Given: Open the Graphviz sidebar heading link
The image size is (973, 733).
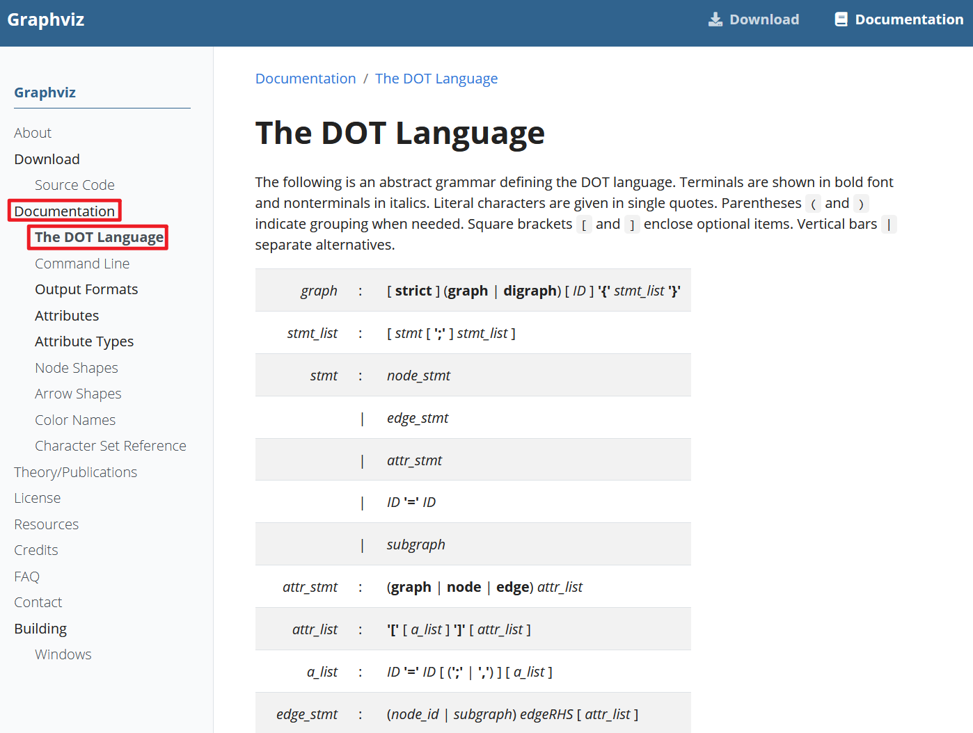Looking at the screenshot, I should click(45, 92).
